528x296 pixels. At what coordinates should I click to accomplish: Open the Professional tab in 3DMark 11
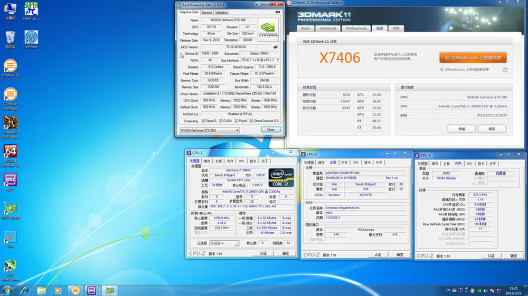[356, 28]
